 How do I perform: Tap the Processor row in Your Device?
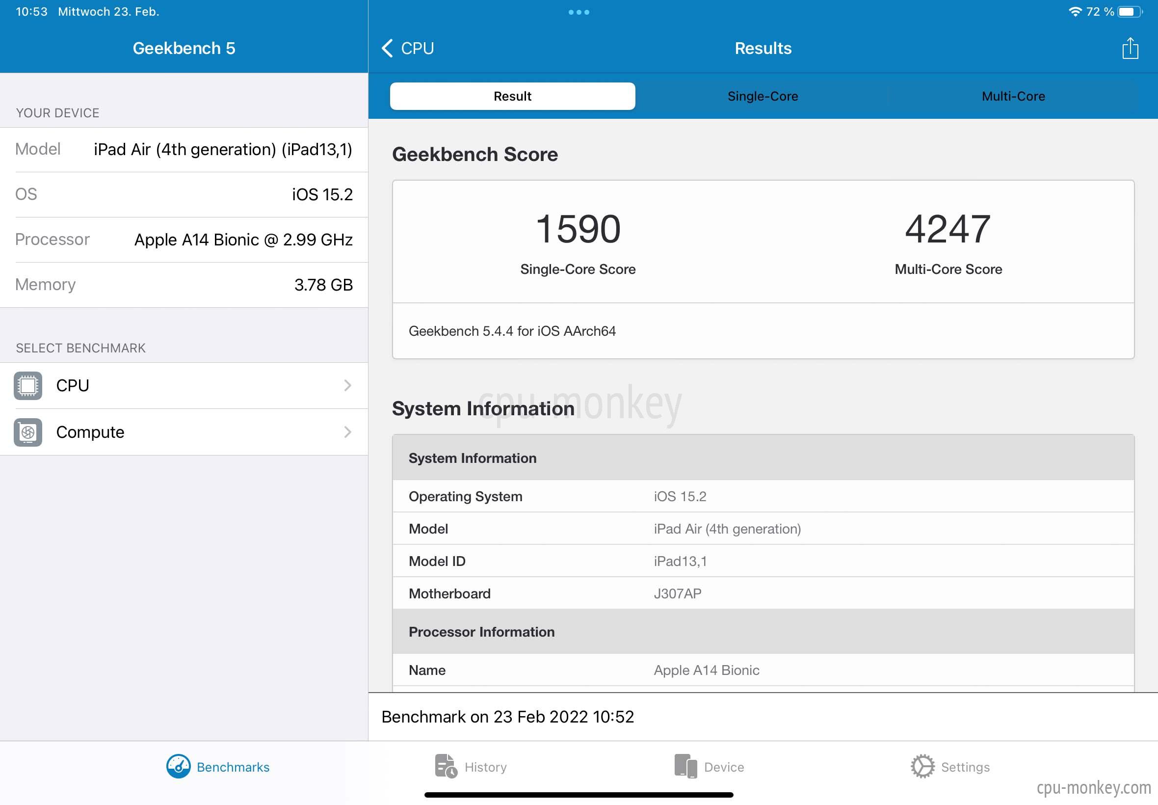(184, 240)
